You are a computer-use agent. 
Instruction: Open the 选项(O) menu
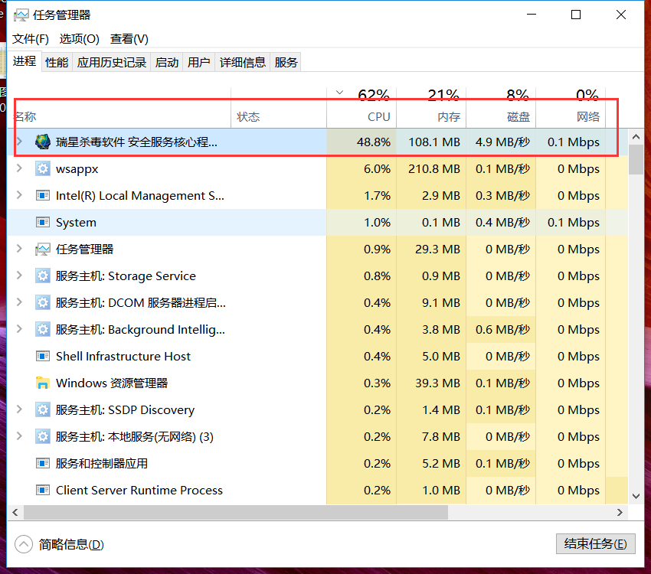[x=80, y=39]
